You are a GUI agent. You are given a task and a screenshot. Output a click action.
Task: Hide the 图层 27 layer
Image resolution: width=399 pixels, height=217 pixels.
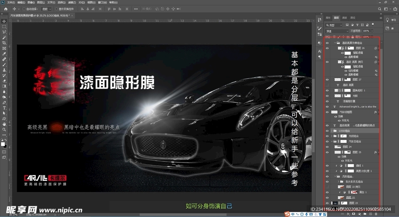327,80
